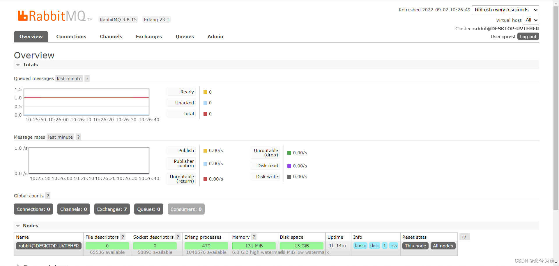Click the Consumers: 0 count button
Image resolution: width=559 pixels, height=266 pixels.
(x=186, y=209)
